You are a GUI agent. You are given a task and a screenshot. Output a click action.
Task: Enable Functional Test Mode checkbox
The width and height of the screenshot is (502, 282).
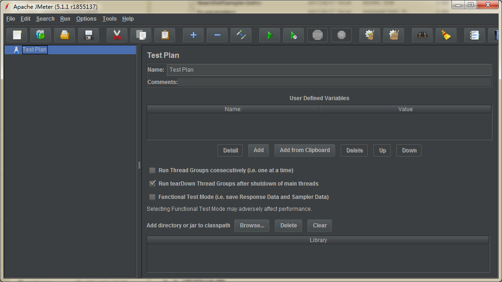click(x=153, y=197)
